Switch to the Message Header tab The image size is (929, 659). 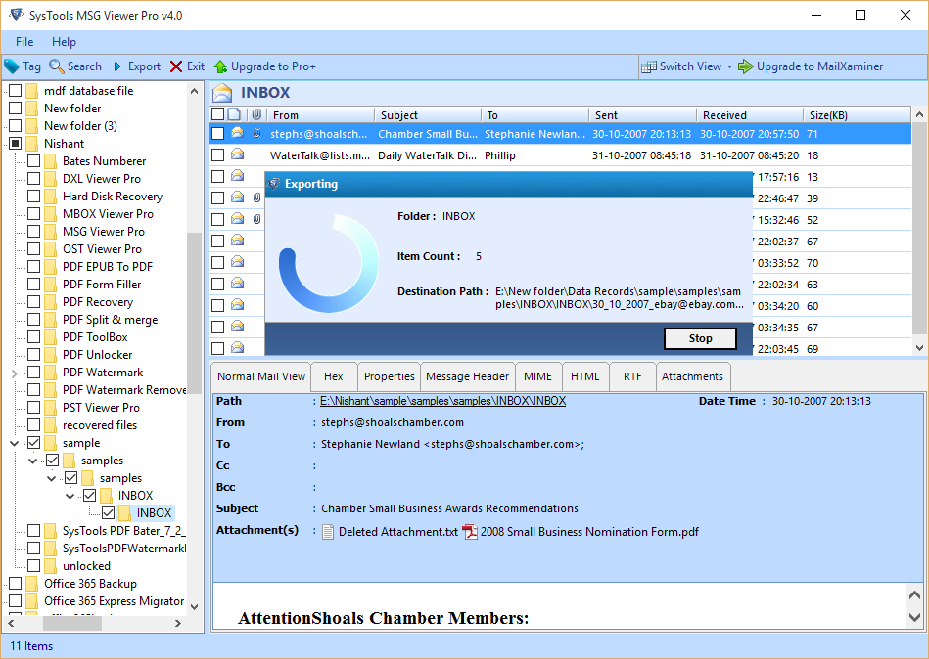pyautogui.click(x=468, y=376)
